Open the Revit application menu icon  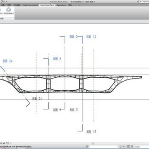pos(2,2)
